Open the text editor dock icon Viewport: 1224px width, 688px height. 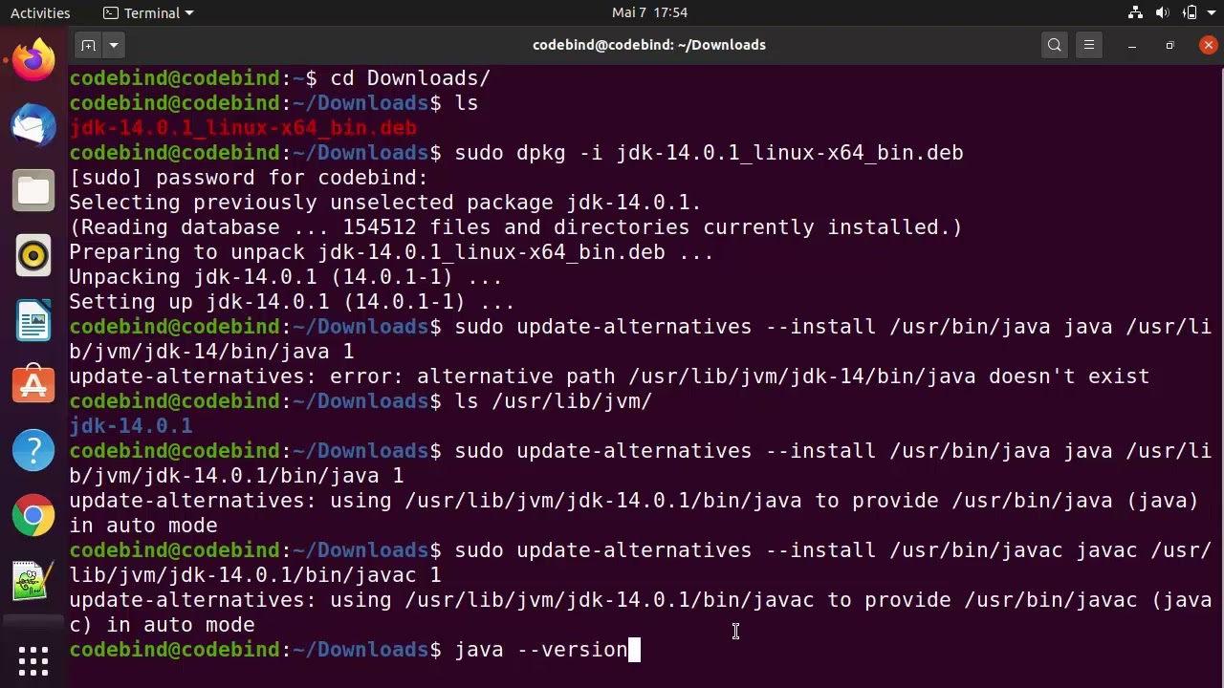[x=33, y=581]
